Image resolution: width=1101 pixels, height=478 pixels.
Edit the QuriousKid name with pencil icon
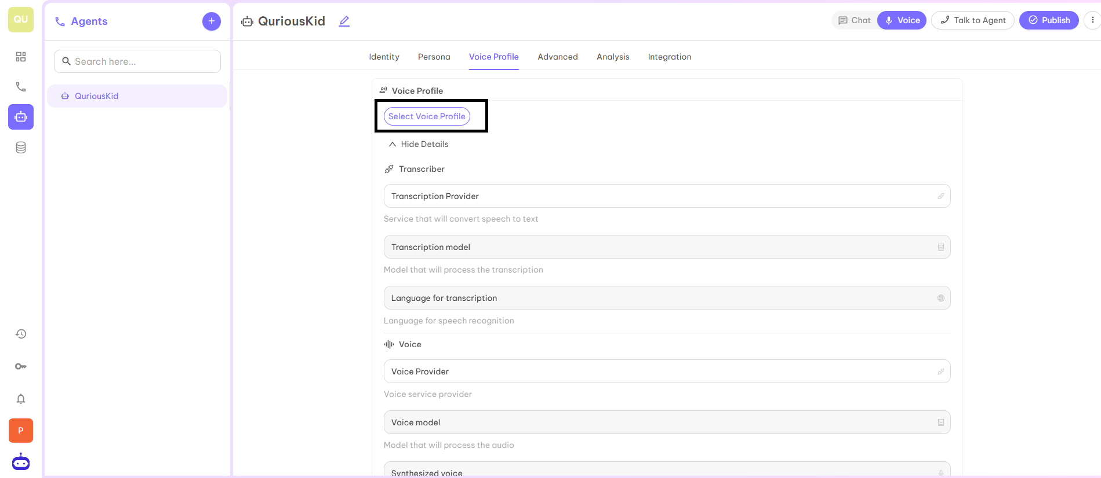click(x=344, y=21)
